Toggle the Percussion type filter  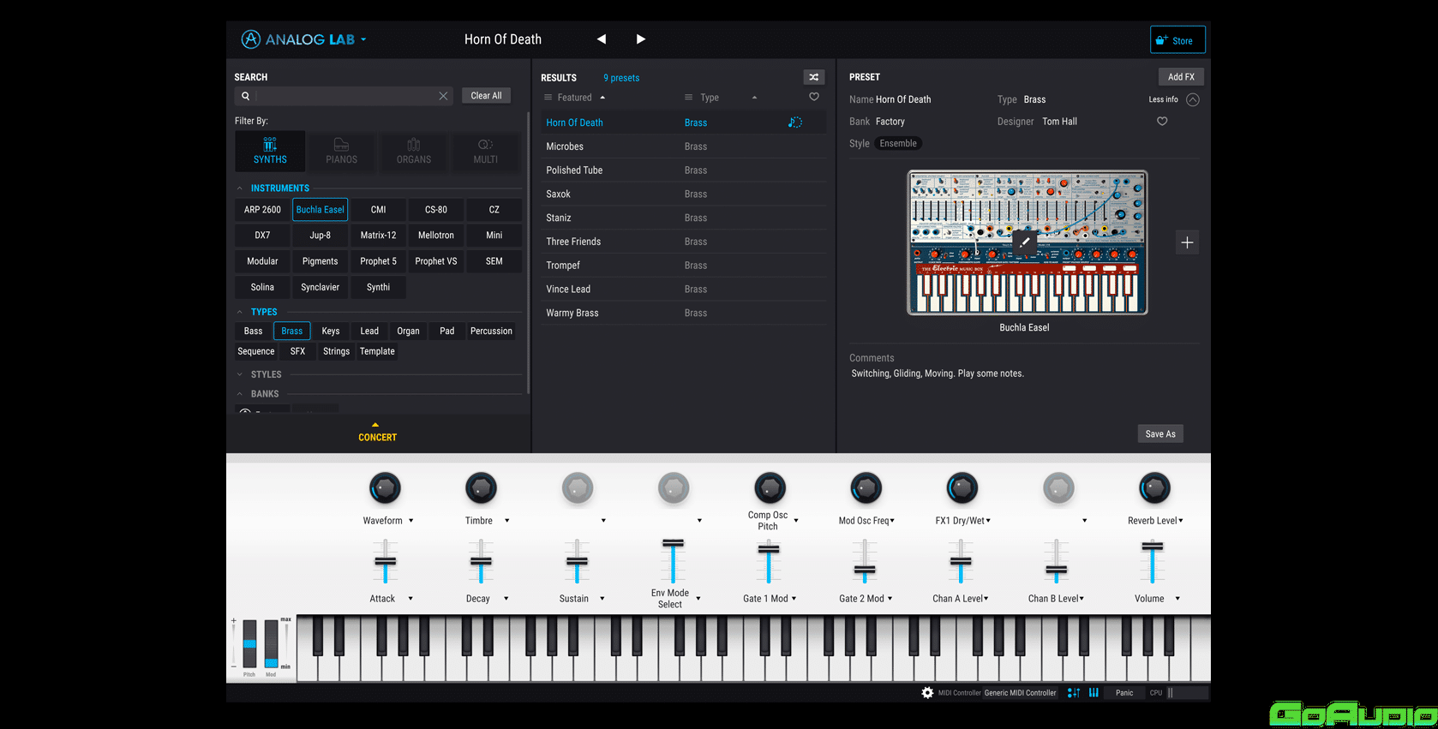(491, 331)
